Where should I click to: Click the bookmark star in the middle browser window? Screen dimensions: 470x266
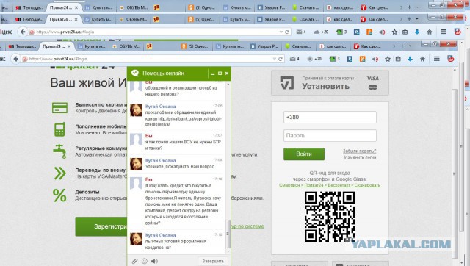click(x=394, y=32)
